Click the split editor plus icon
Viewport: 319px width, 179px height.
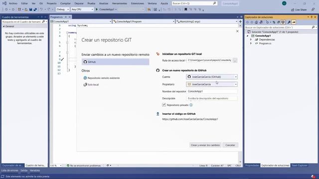point(240,21)
